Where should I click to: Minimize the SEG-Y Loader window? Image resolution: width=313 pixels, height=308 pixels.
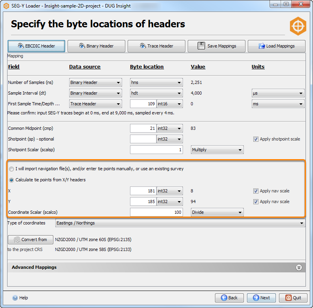[275, 4]
